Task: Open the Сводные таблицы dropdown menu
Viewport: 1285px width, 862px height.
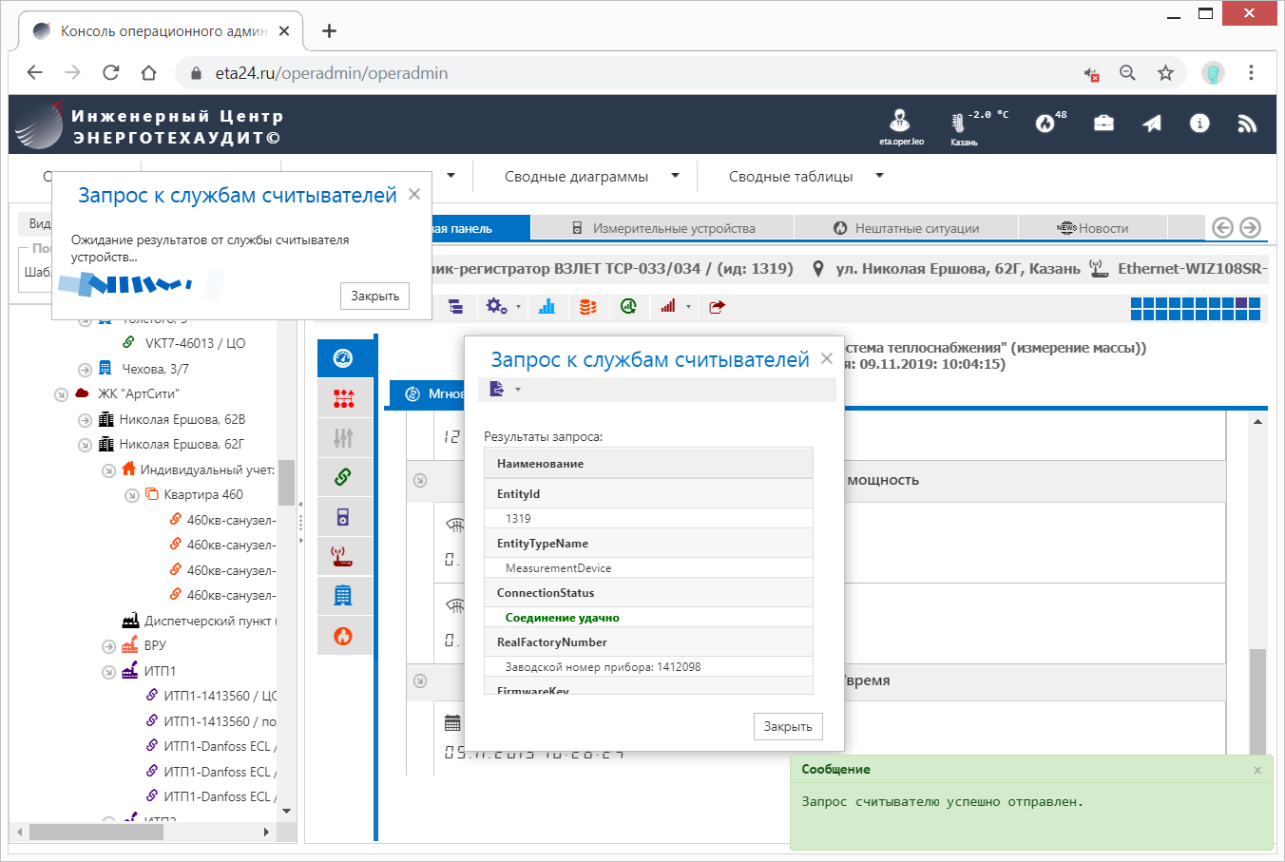Action: point(805,177)
